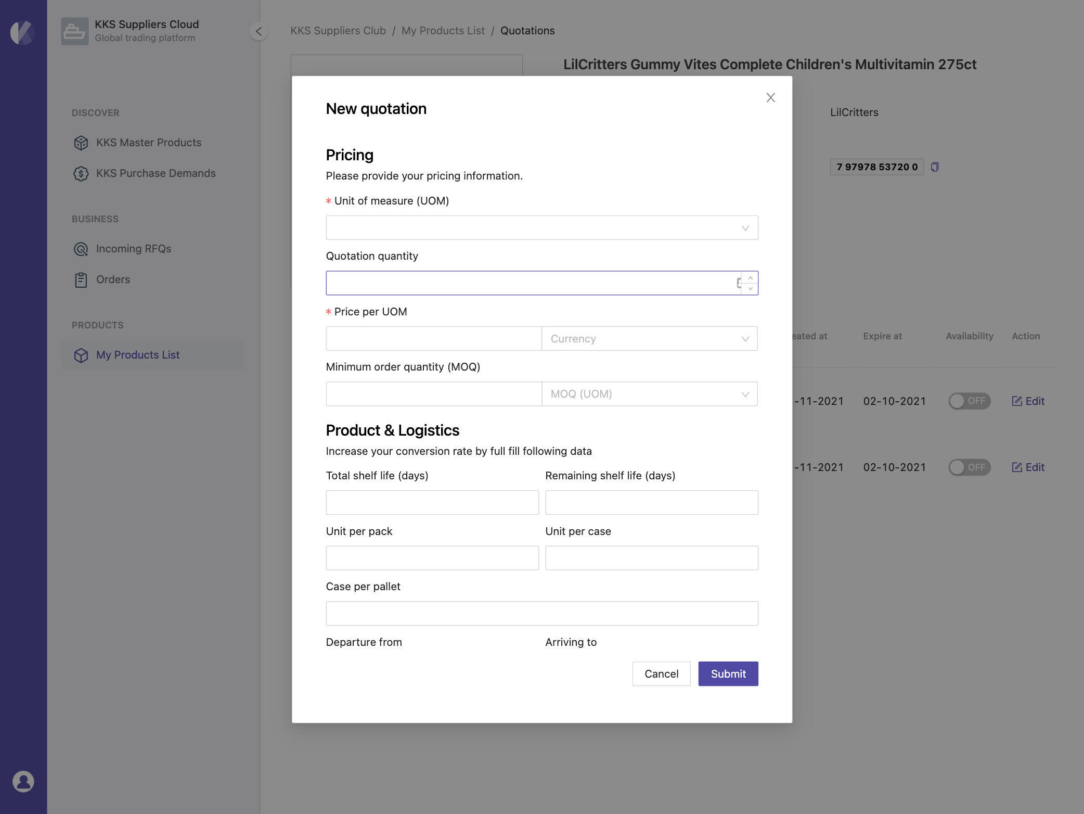This screenshot has height=814, width=1084.
Task: Open the Currency dropdown
Action: click(x=650, y=339)
